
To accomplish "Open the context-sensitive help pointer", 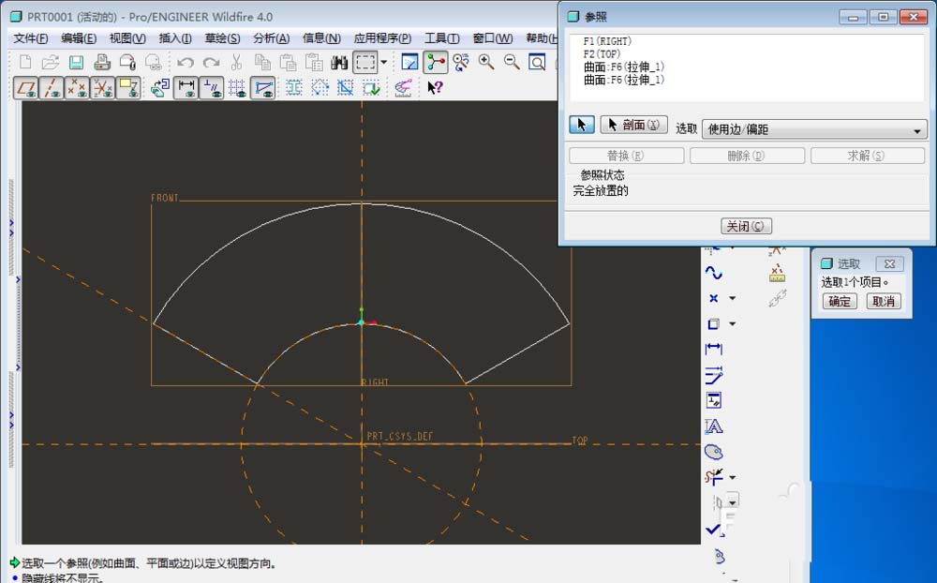I will (x=435, y=88).
